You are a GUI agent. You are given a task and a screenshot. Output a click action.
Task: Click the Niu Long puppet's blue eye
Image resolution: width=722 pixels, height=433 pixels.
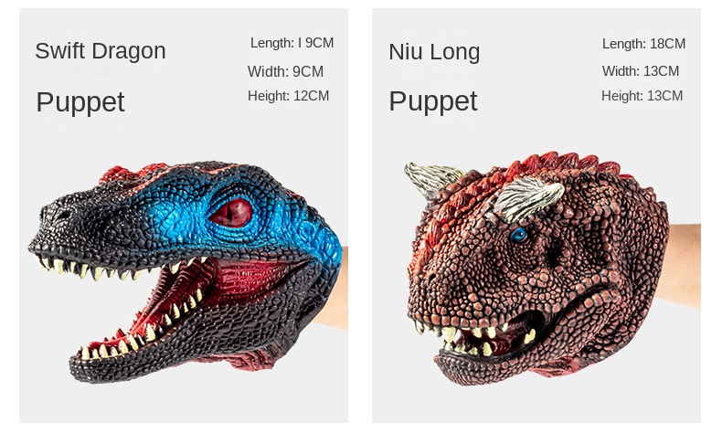[x=519, y=235]
